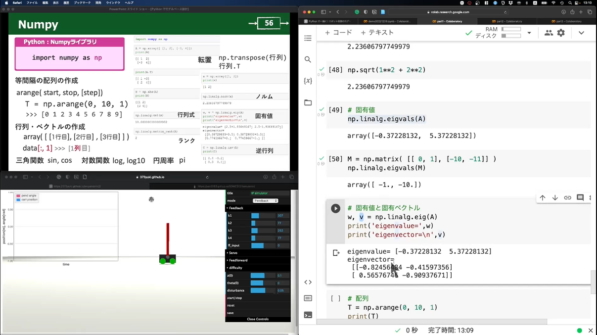This screenshot has height=335, width=597.
Task: Open the terminal icon at sidebar bottom
Action: pyautogui.click(x=308, y=315)
